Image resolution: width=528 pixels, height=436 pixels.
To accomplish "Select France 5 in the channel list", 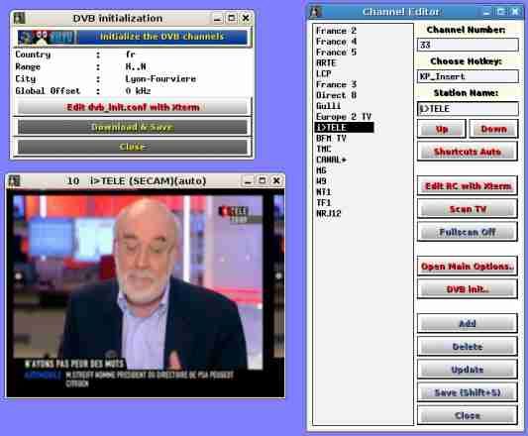I will coord(336,53).
